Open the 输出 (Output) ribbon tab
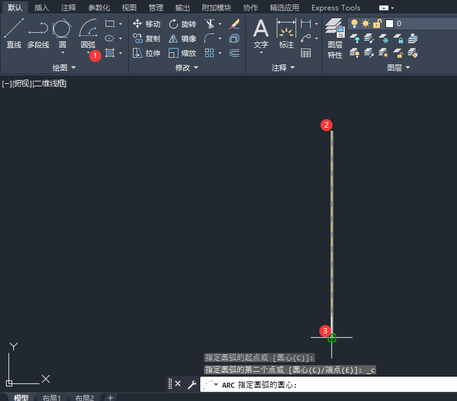The width and height of the screenshot is (457, 401). (x=183, y=7)
